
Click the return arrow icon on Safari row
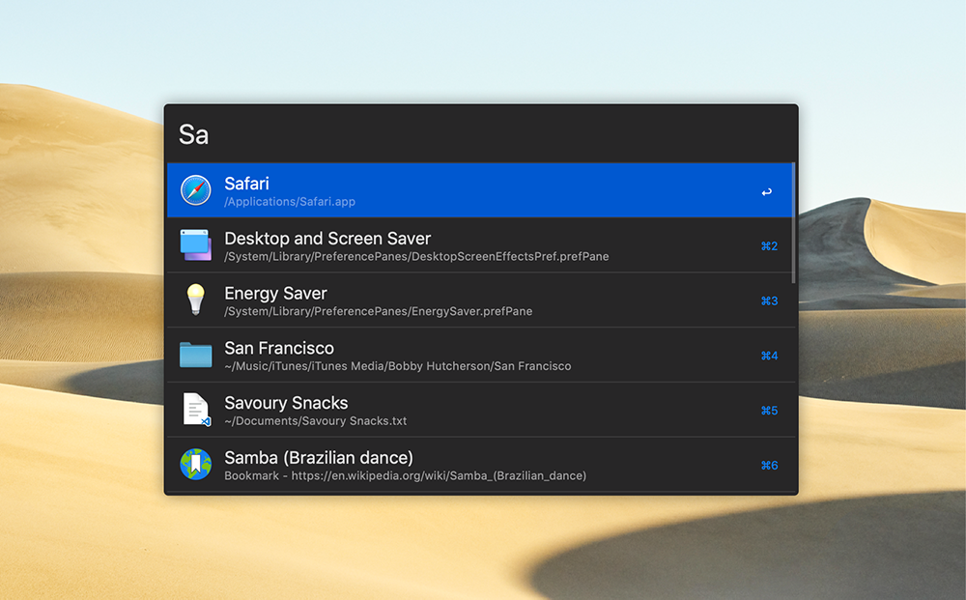766,192
